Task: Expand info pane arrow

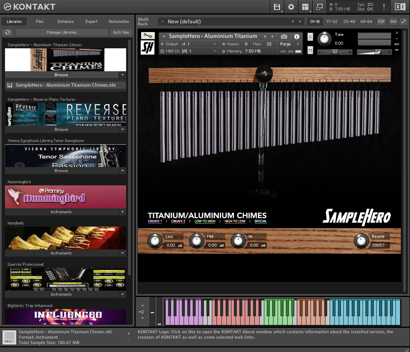Action: pyautogui.click(x=129, y=333)
